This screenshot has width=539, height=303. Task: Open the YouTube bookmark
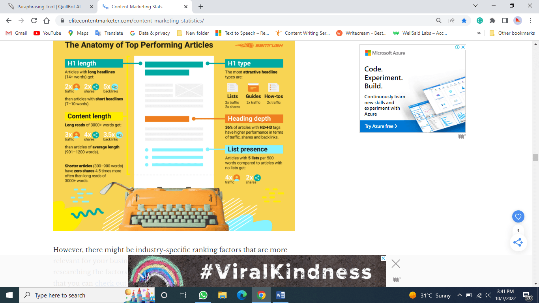click(x=47, y=33)
